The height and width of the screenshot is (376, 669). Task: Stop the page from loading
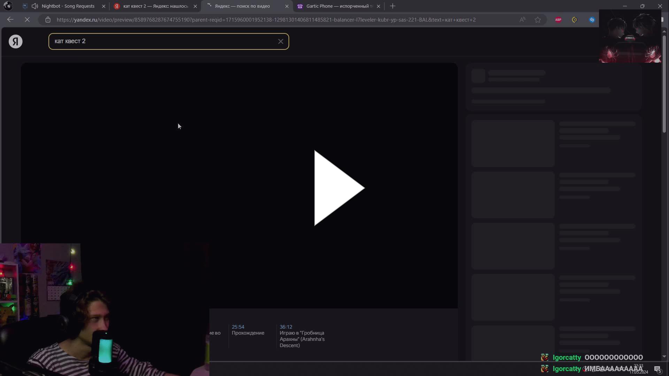click(28, 19)
